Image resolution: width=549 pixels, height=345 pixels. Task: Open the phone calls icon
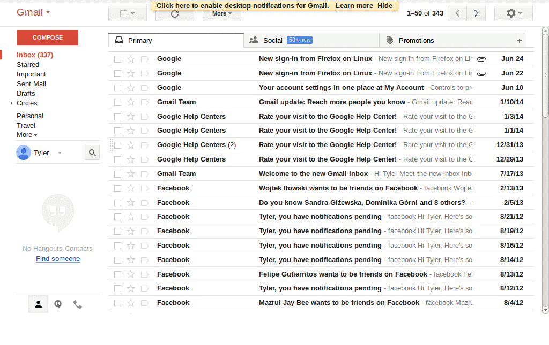point(77,304)
